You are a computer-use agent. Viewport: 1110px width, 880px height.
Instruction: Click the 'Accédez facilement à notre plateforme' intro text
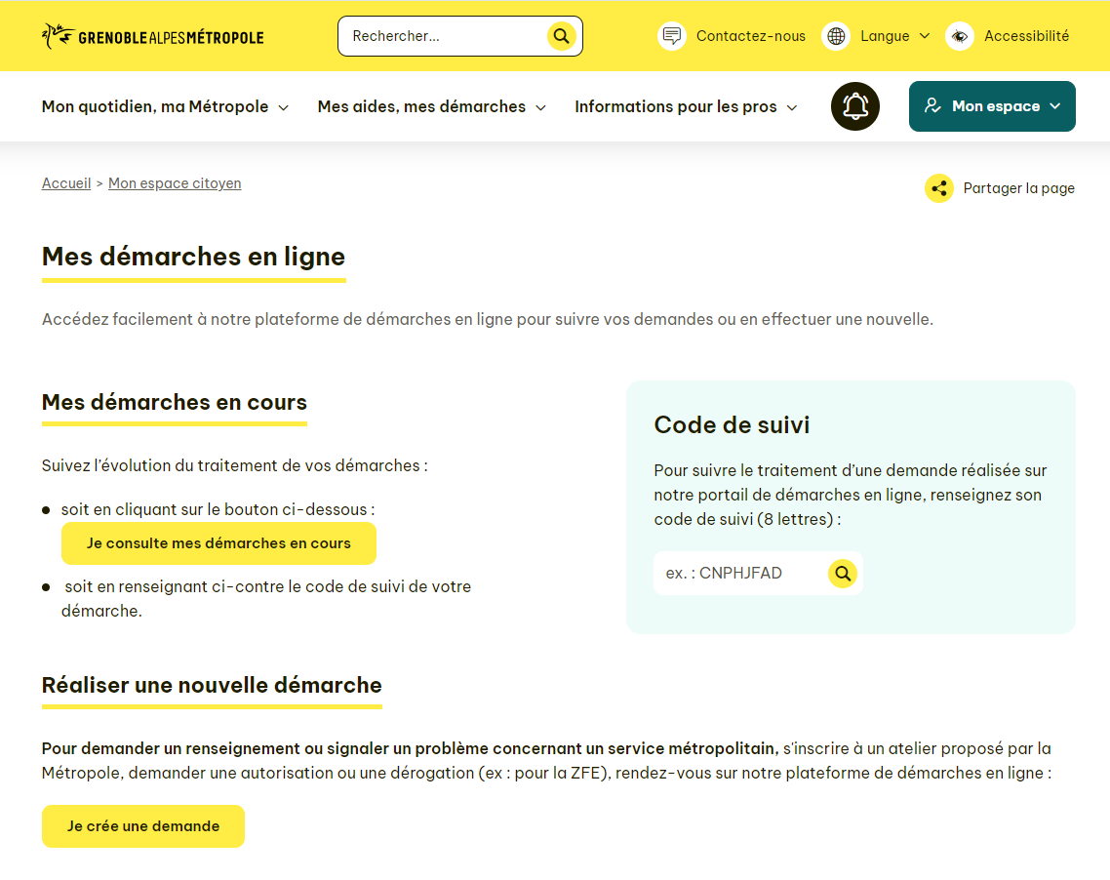click(487, 319)
